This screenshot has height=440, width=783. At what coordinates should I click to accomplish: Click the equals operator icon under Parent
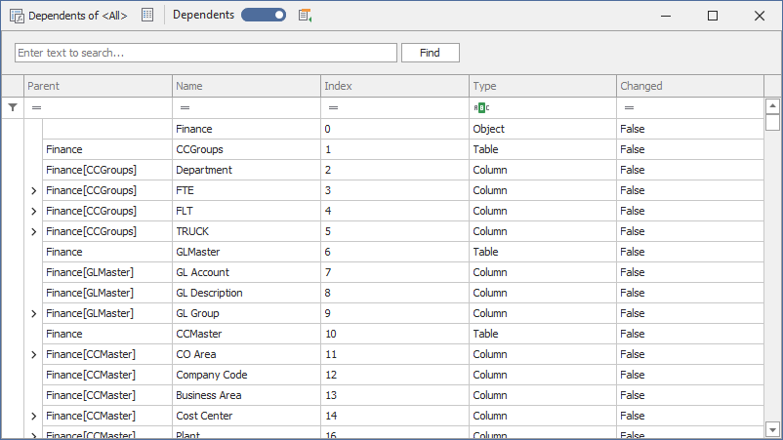pyautogui.click(x=36, y=108)
